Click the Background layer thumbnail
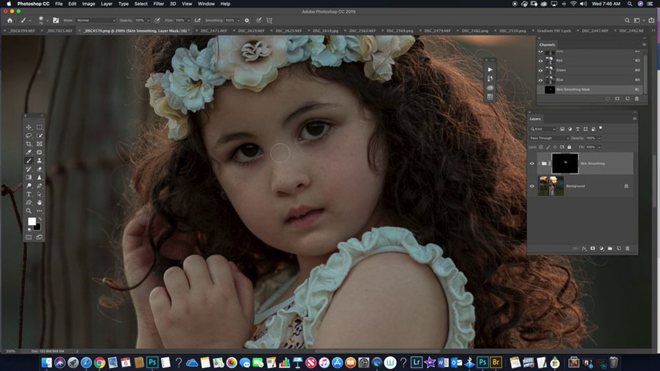 (x=551, y=186)
